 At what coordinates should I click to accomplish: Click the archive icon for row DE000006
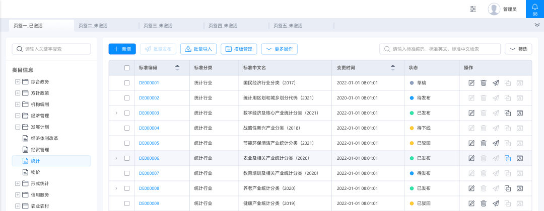(520, 158)
